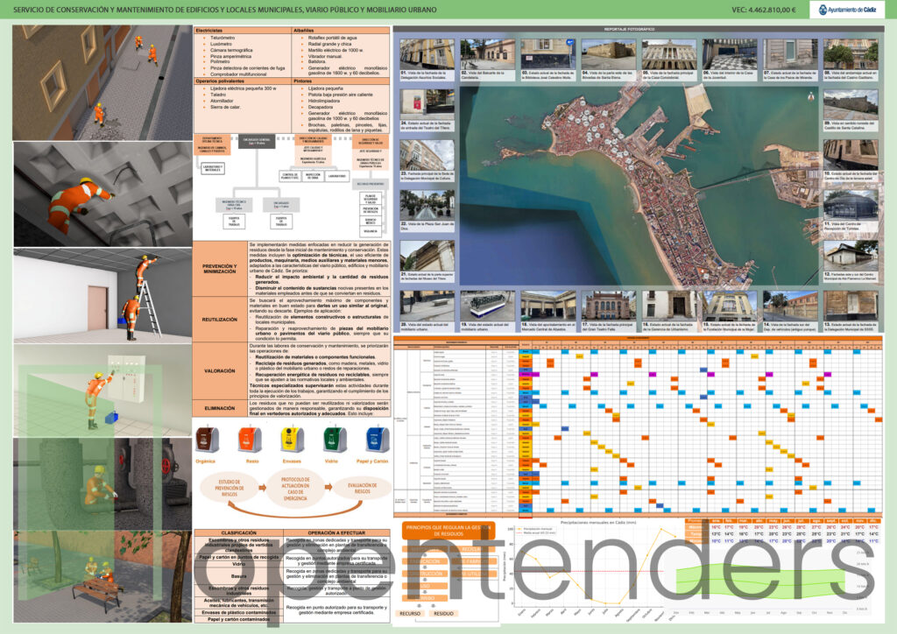
Task: Click the Recurso Preventivo org chart box
Action: coord(371,184)
